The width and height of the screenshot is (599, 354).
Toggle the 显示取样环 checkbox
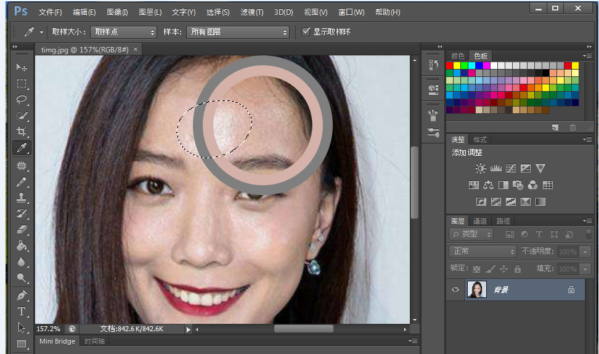tap(306, 31)
